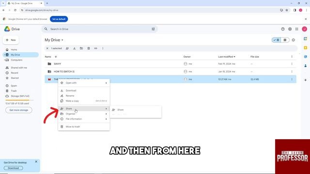Reverse sort direction arrow next to Name
Viewport: 310px width, 174px height.
pyautogui.click(x=56, y=57)
